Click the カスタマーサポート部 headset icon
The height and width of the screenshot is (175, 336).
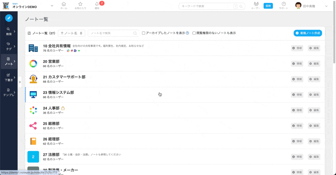pos(33,79)
